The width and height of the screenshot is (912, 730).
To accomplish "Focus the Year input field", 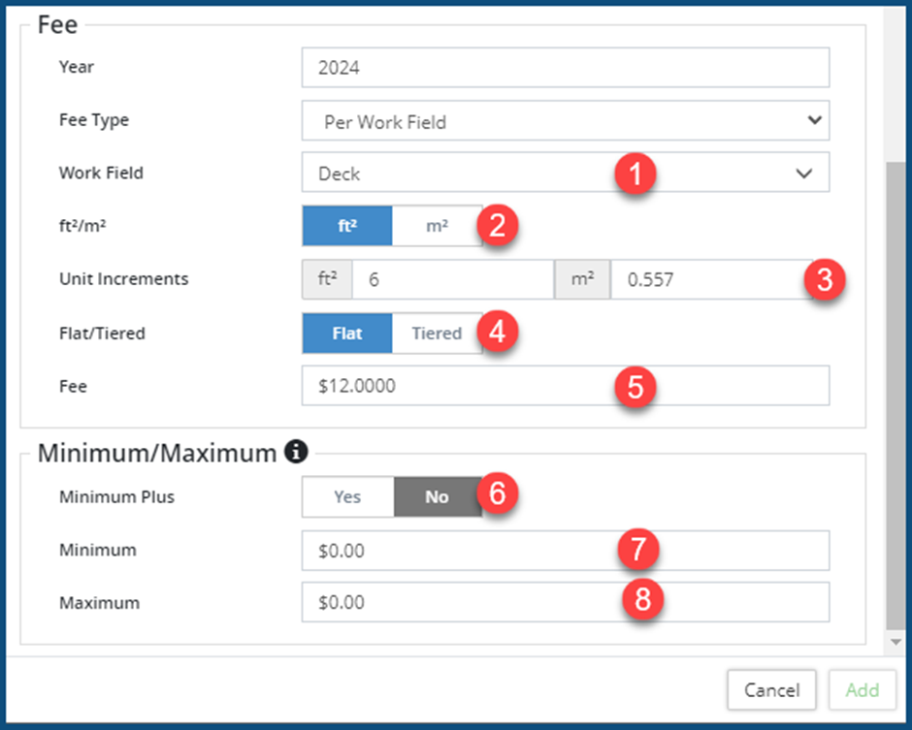I will [565, 68].
